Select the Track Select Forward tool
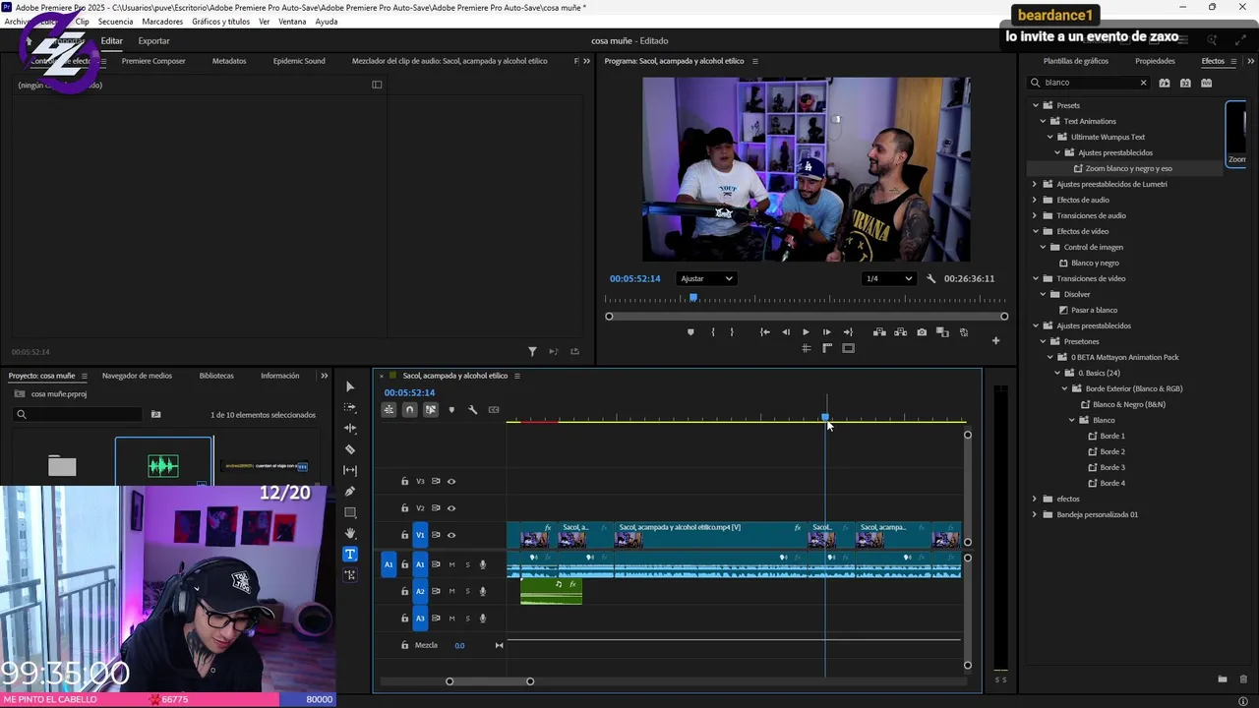The height and width of the screenshot is (708, 1259). point(350,407)
